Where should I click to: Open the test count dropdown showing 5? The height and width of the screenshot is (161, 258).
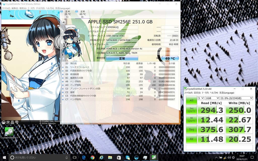point(201,98)
